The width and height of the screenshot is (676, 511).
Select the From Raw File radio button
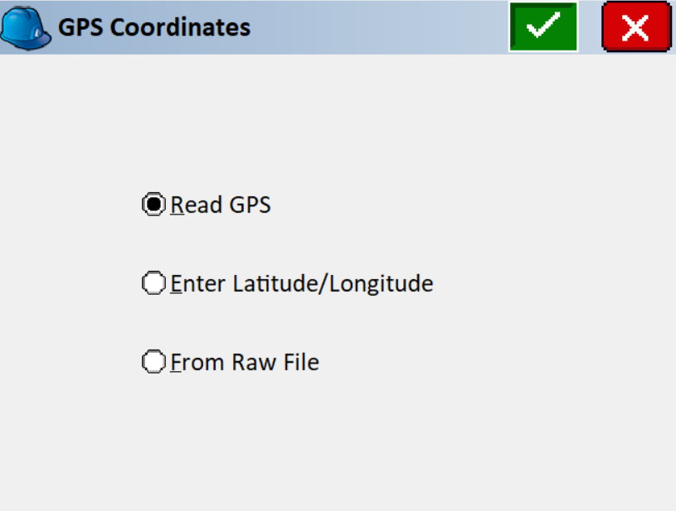click(x=153, y=363)
